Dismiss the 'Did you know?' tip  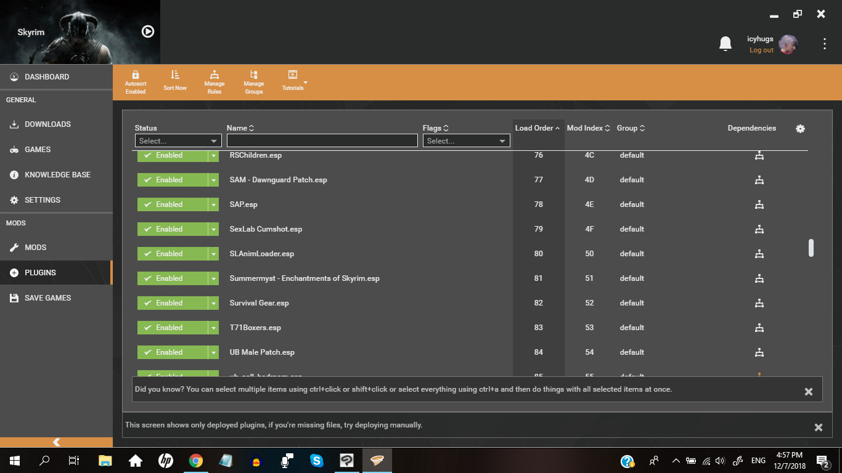[809, 392]
